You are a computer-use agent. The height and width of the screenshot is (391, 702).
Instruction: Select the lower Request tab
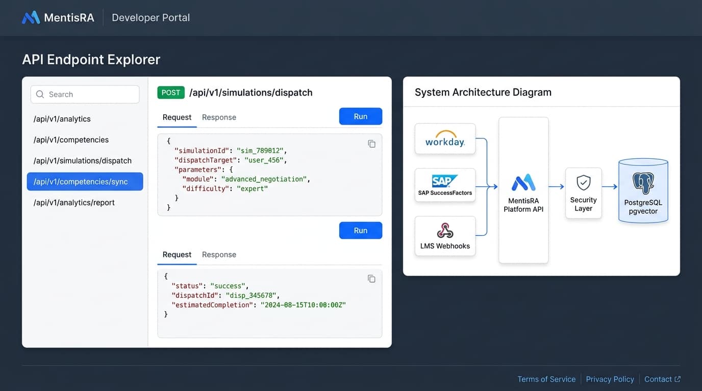[x=177, y=255]
